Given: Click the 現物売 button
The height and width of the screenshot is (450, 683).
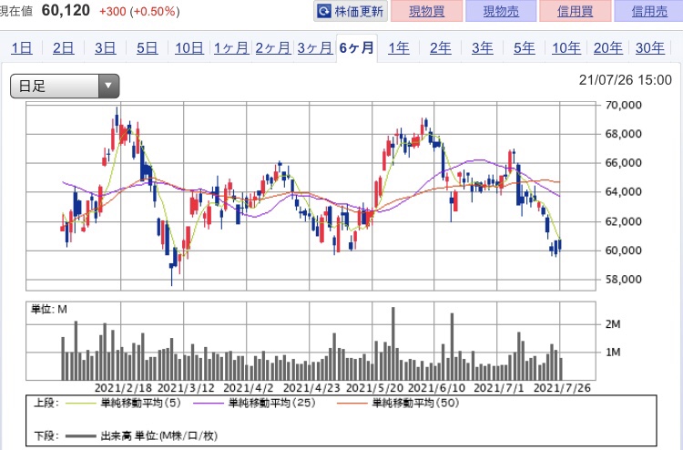Looking at the screenshot, I should click(x=501, y=11).
